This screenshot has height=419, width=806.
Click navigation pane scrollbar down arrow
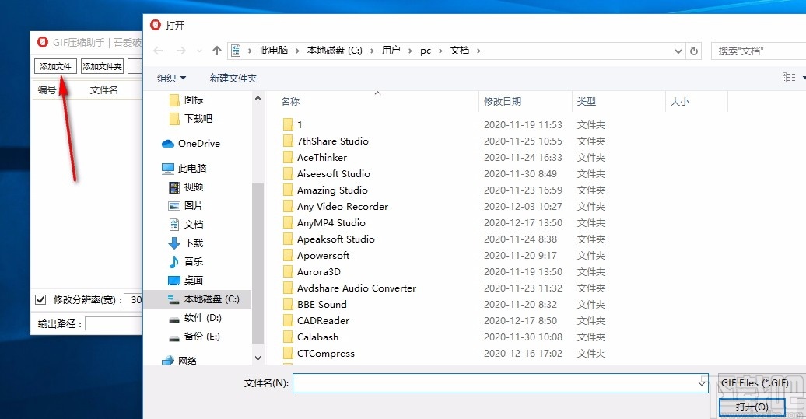point(258,358)
